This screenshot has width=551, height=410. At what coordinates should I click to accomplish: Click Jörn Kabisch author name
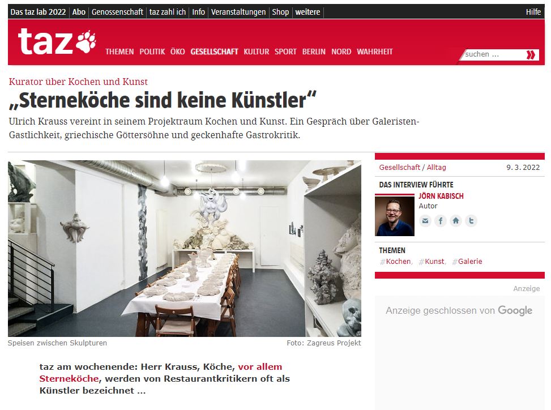tap(441, 196)
